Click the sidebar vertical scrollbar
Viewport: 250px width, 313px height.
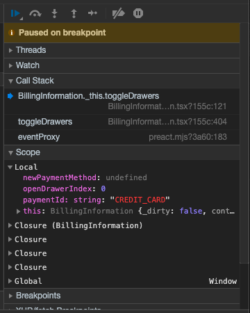point(244,143)
